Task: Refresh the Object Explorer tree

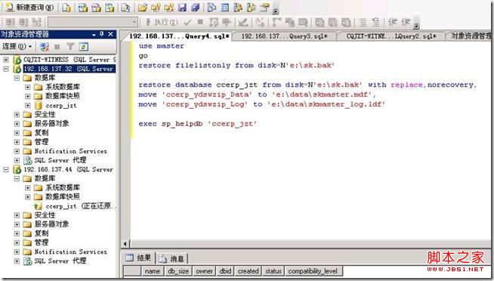Action: [84, 47]
